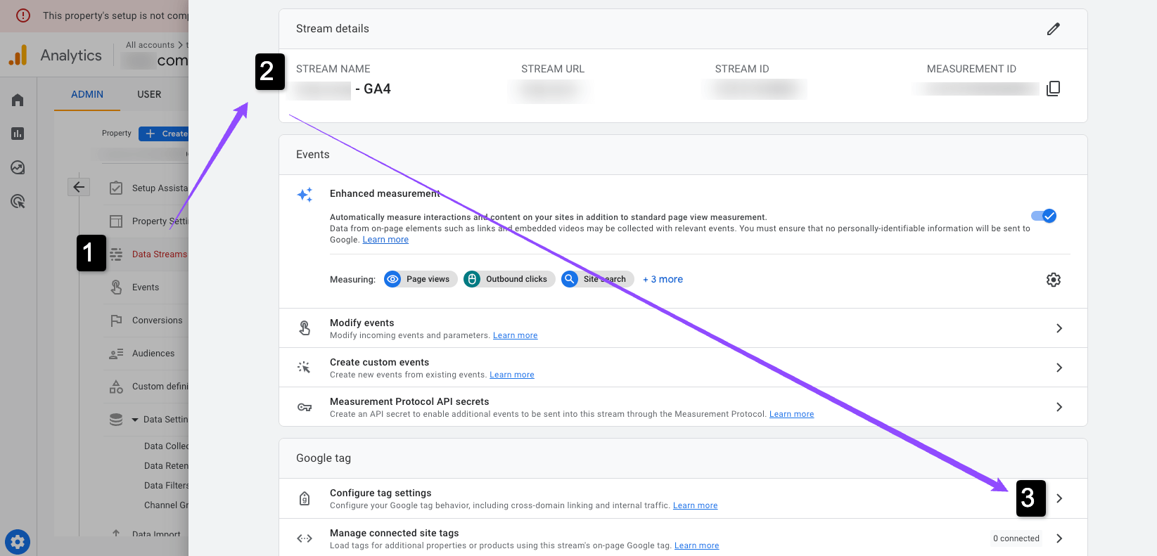The width and height of the screenshot is (1157, 556).
Task: Click the setup warning alert icon
Action: [x=23, y=15]
